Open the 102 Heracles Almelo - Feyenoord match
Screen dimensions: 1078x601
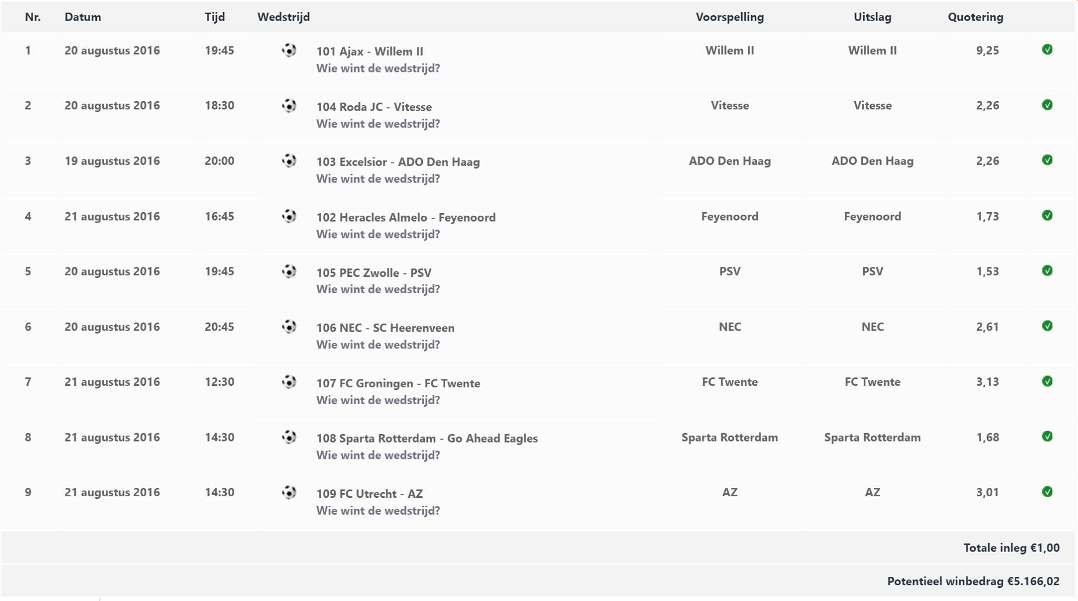coord(406,217)
